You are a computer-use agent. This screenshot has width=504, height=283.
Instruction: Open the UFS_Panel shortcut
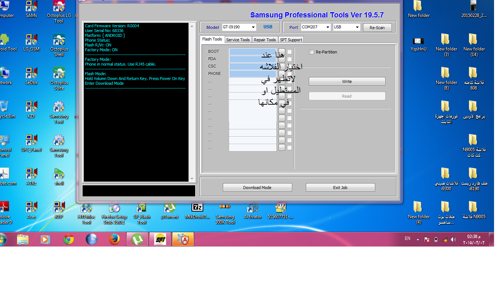point(31,143)
